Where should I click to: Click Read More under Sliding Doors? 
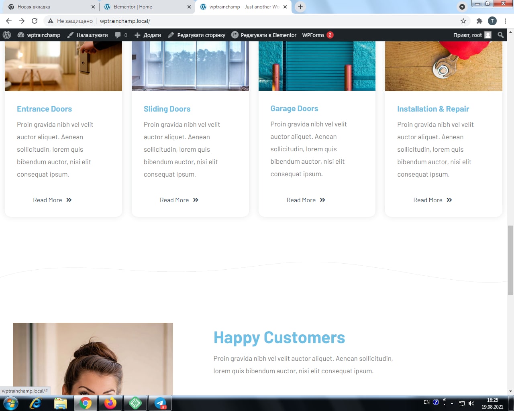point(179,200)
